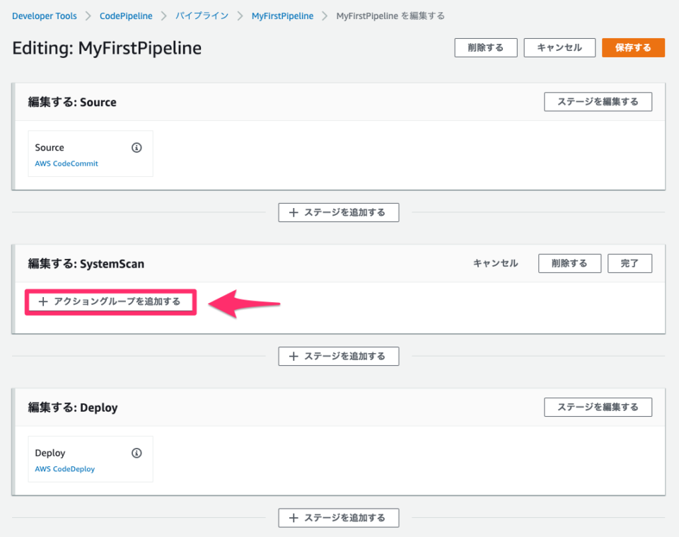
Task: Open パイプライン breadcrumb link
Action: coord(202,16)
